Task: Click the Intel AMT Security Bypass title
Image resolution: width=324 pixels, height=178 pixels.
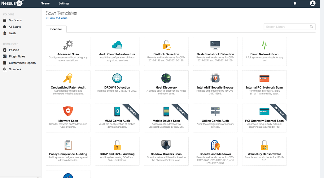Action: click(215, 87)
